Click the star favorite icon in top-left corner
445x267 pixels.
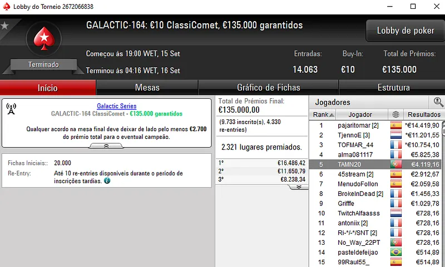coord(4,26)
